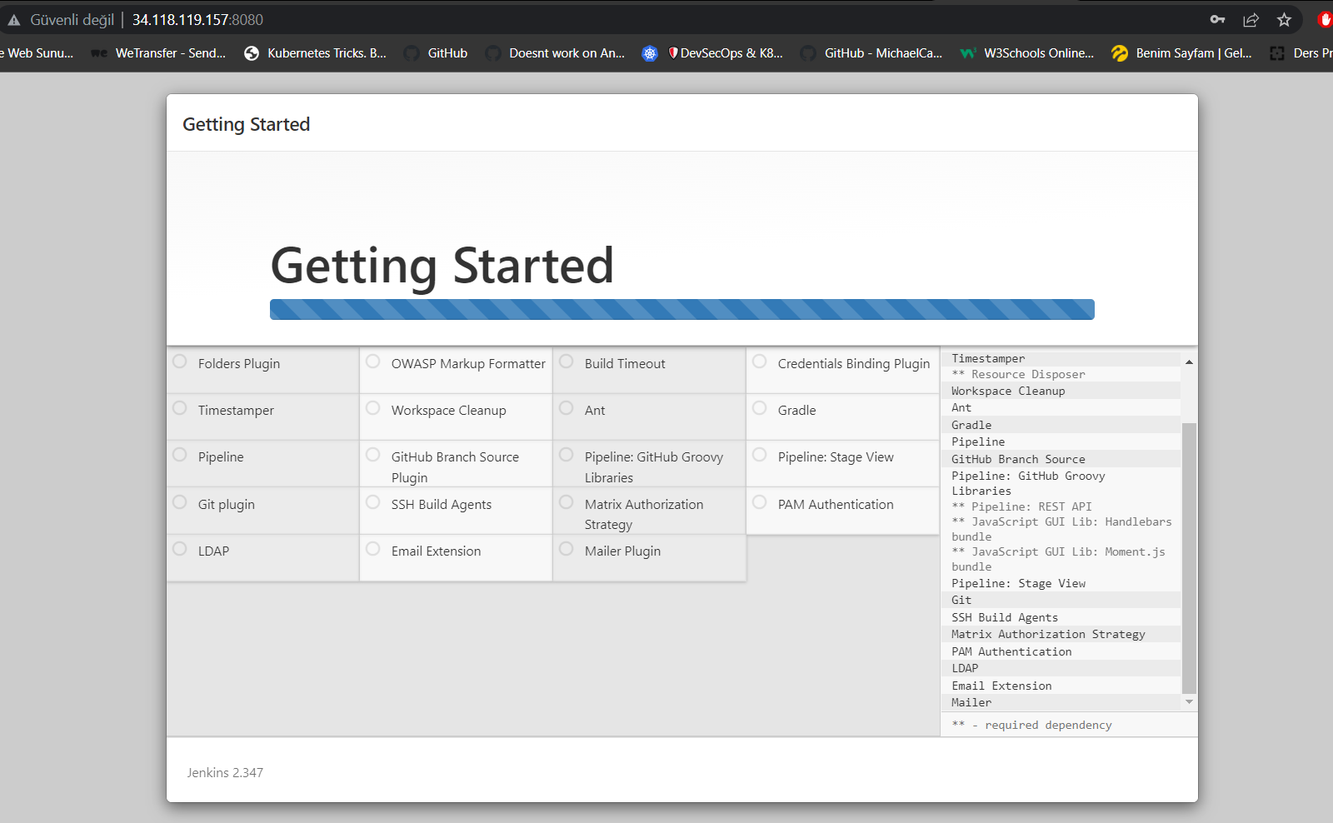Click the large Getting Started heading
Screen dimensions: 1333x823
pyautogui.click(x=442, y=267)
